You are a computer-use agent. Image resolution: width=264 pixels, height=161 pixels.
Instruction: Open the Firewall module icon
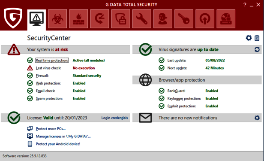78,19
